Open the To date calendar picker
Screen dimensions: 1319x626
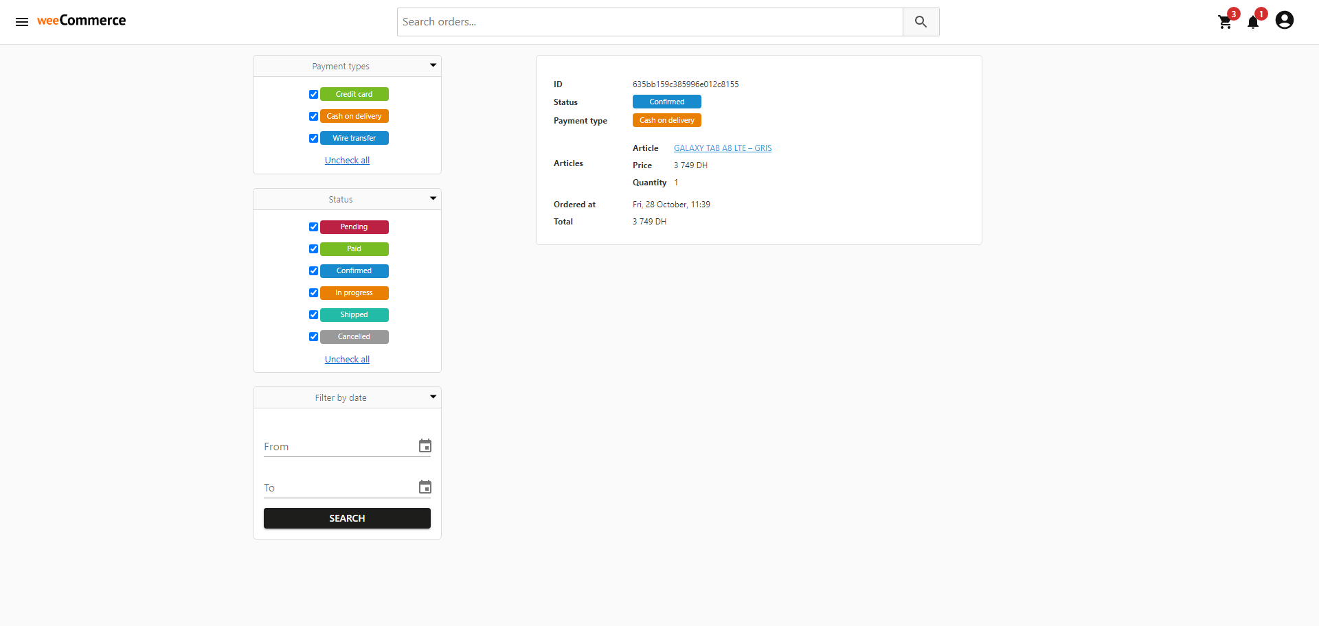click(425, 487)
